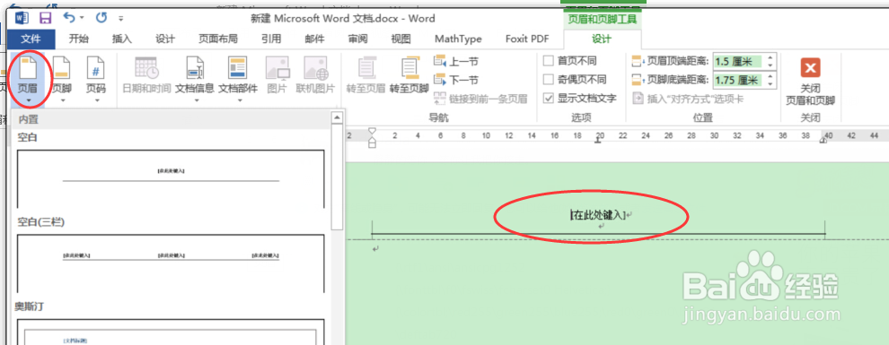
Task: Go to 上一节 previous section
Action: click(456, 61)
